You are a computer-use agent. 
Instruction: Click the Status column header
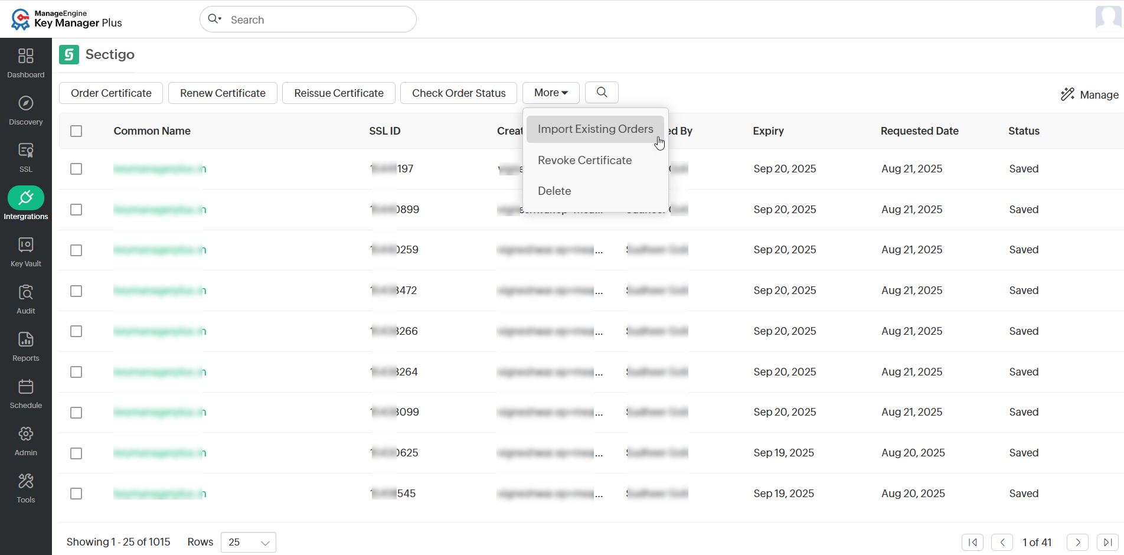click(1024, 131)
